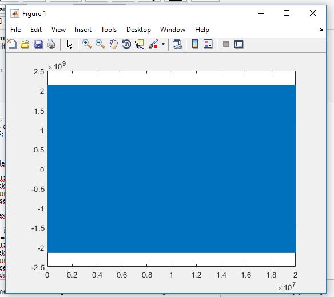
Task: Open the Insert menu
Action: coord(83,30)
